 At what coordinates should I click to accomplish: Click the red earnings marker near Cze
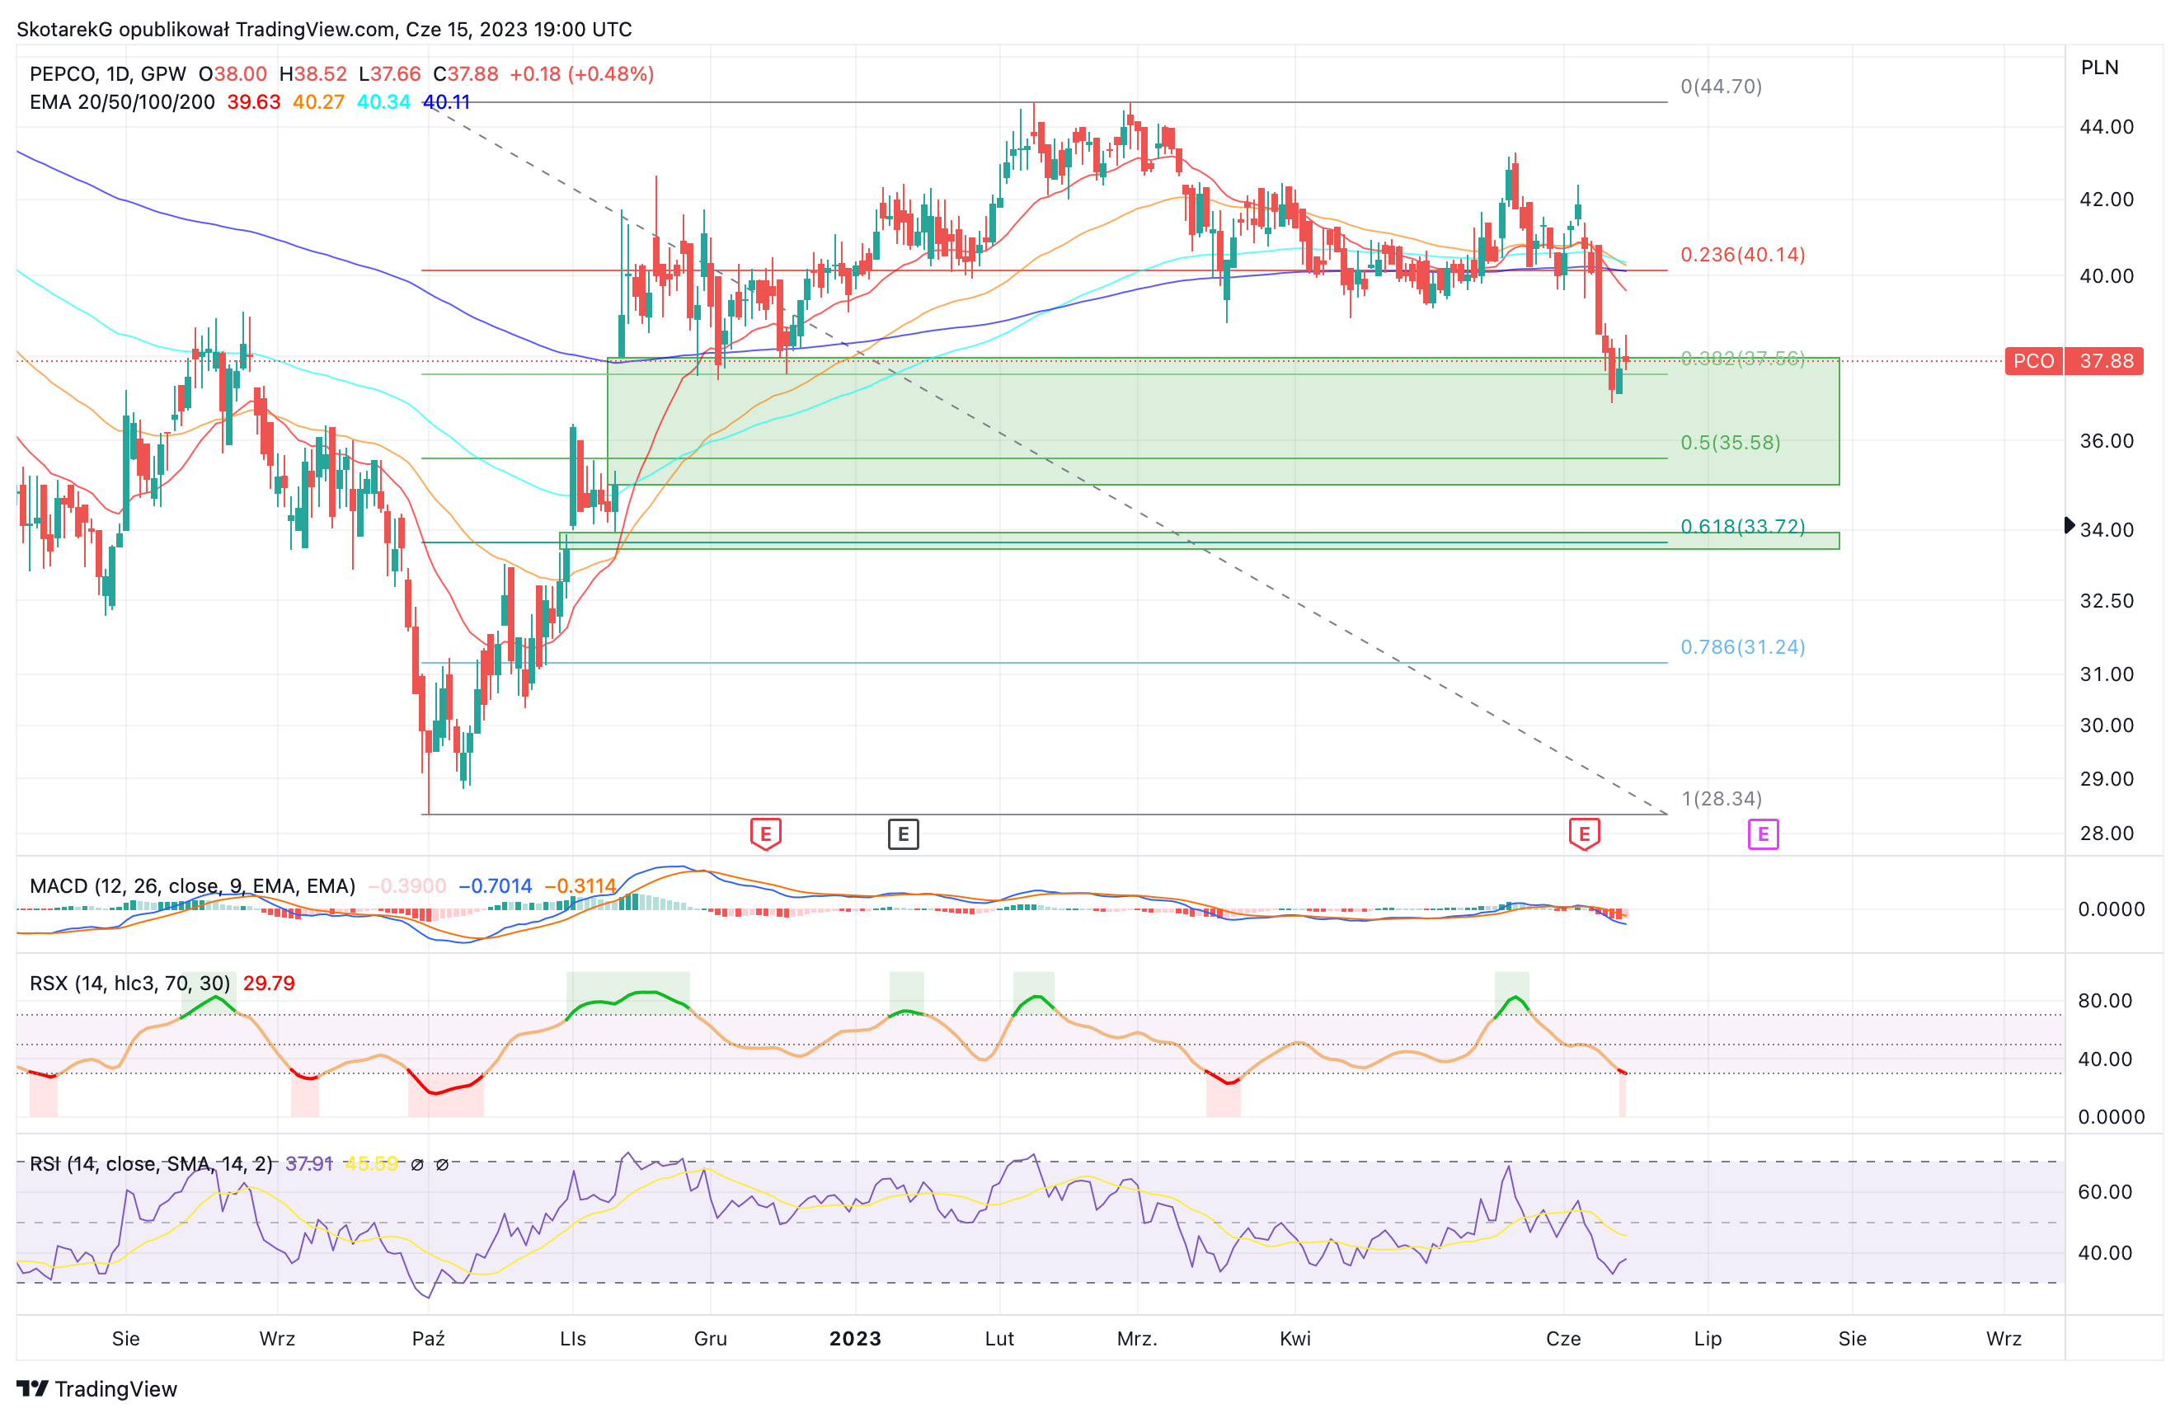click(1585, 833)
